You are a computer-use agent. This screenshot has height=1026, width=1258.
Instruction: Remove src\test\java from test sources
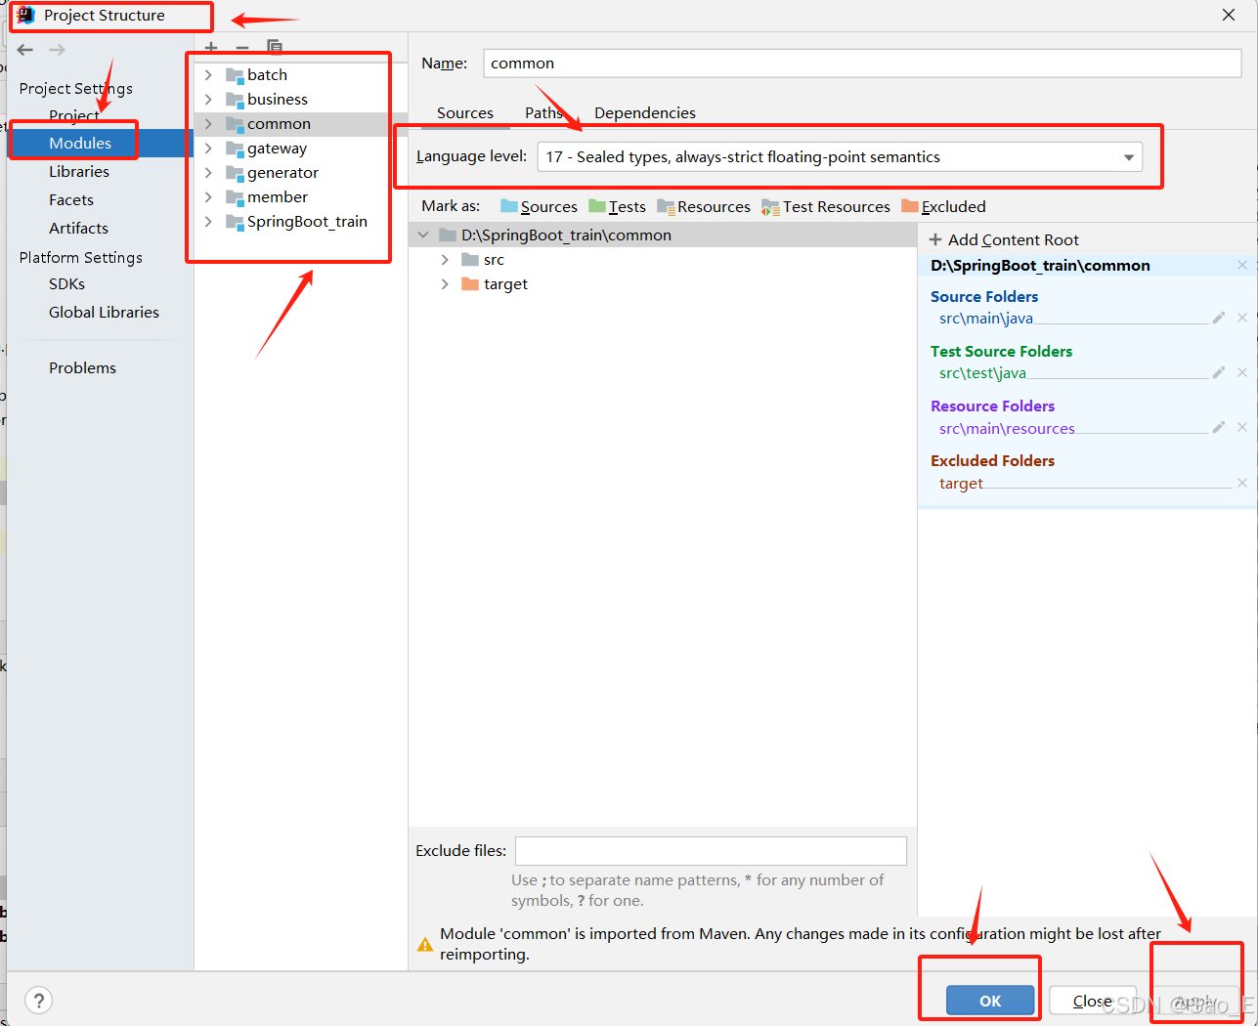click(1242, 372)
